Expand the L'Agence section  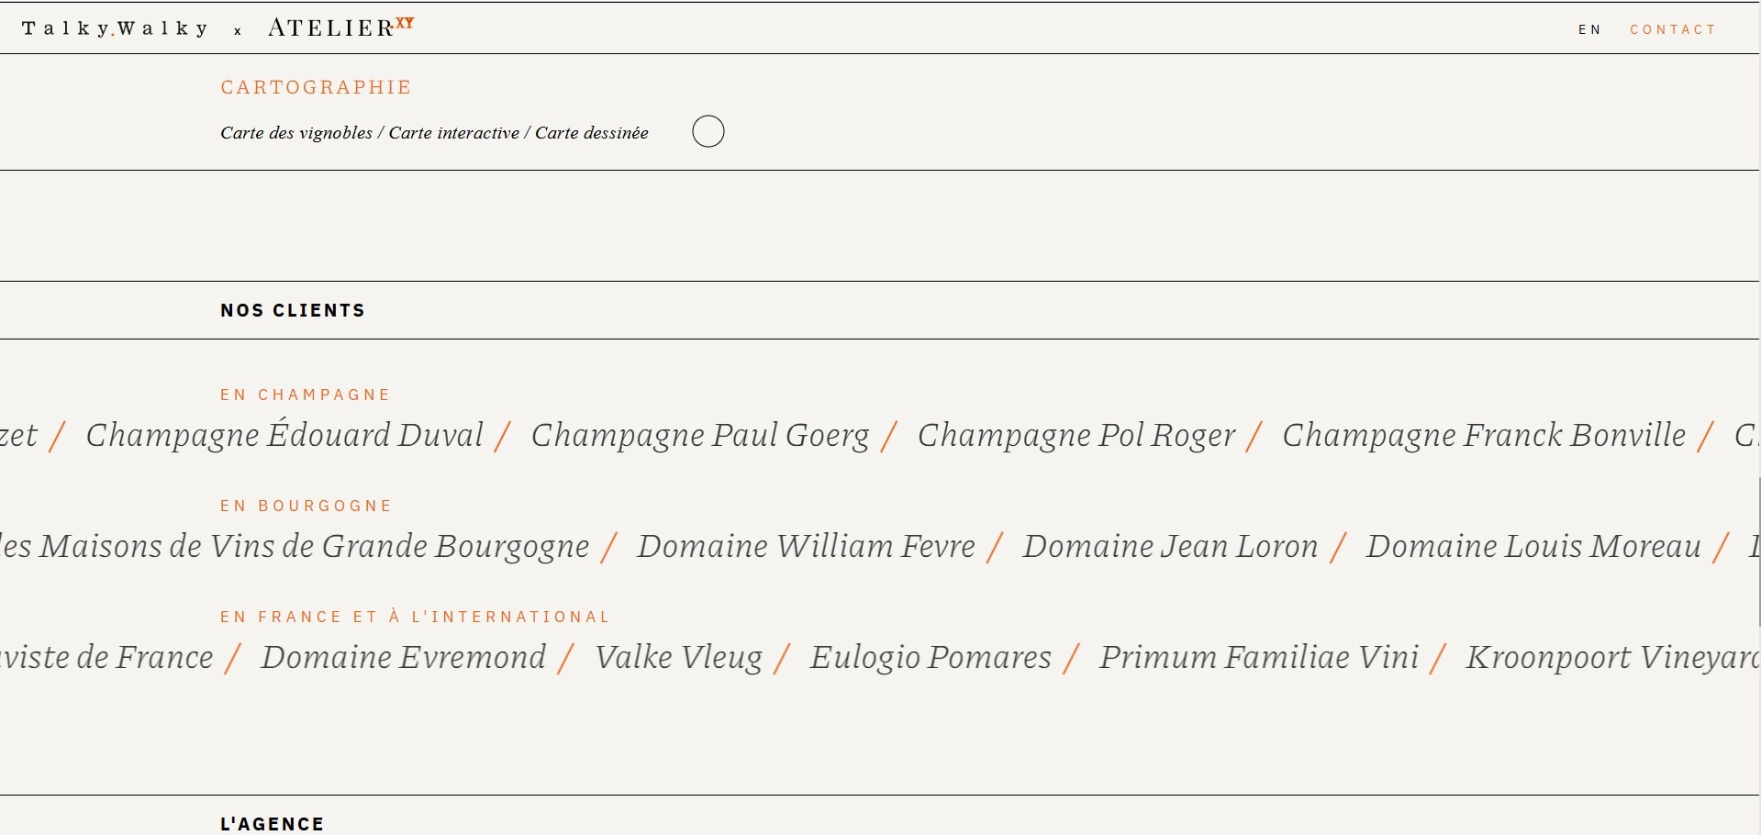[x=273, y=823]
